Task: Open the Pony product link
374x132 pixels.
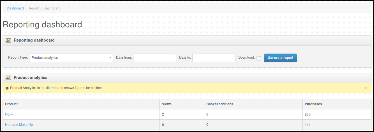Action: 9,114
